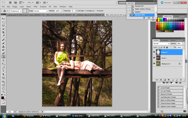Toggle lock transparent pixels

point(159,47)
